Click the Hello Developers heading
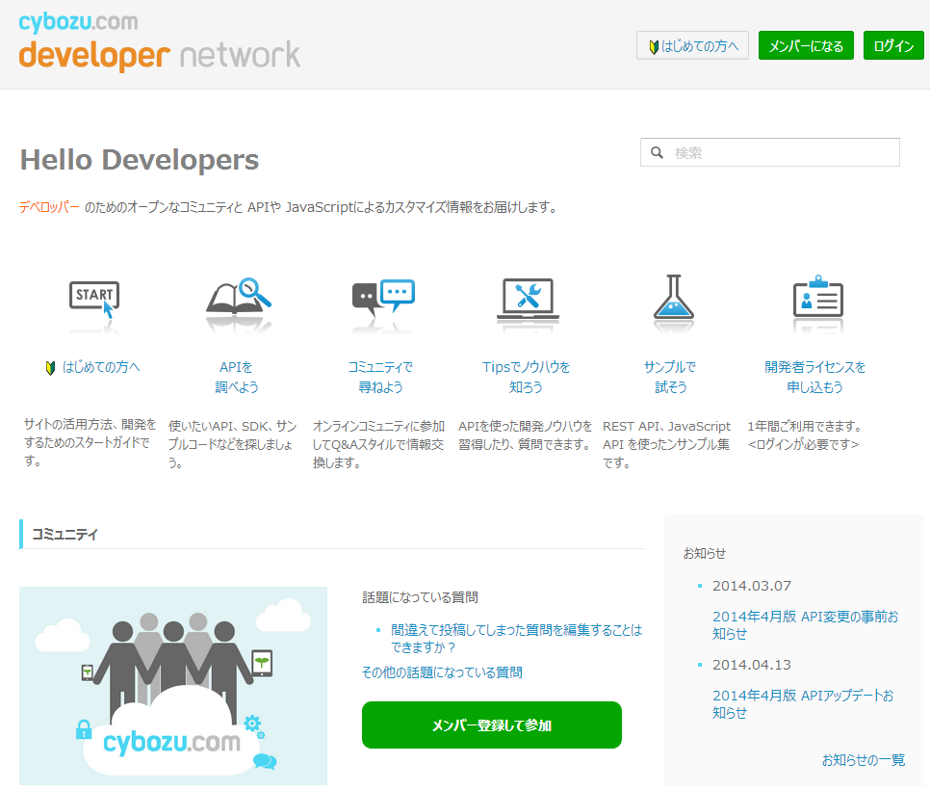The height and width of the screenshot is (790, 930). (140, 160)
